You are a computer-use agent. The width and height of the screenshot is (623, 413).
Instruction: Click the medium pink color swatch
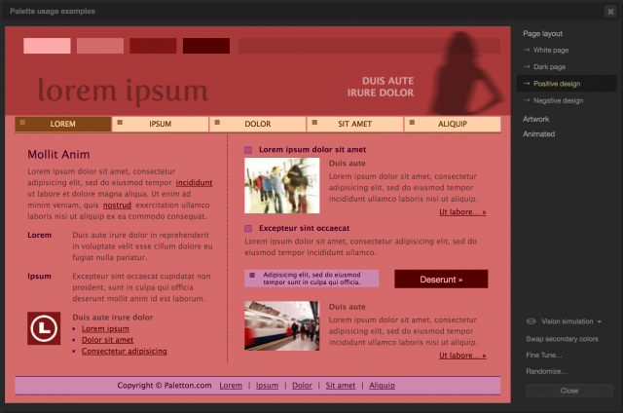pyautogui.click(x=100, y=46)
